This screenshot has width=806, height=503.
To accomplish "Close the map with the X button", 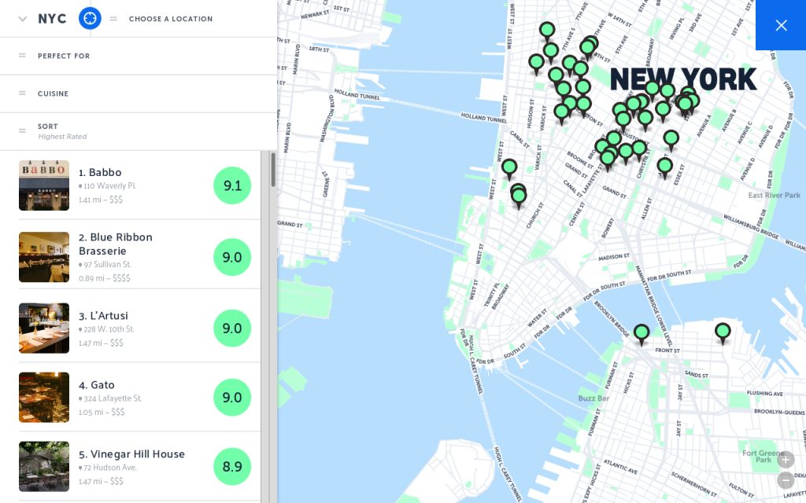I will (x=780, y=25).
